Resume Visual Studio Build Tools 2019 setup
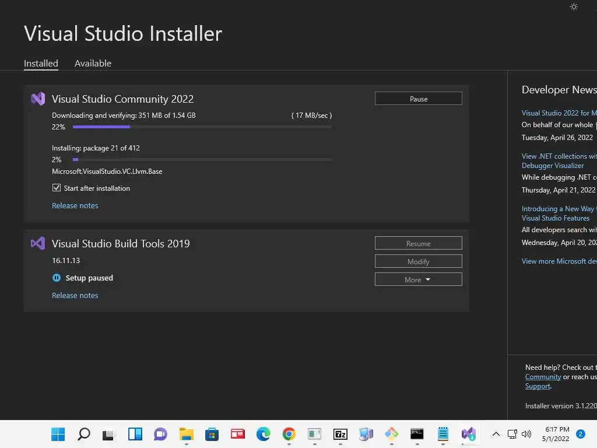 (x=419, y=243)
